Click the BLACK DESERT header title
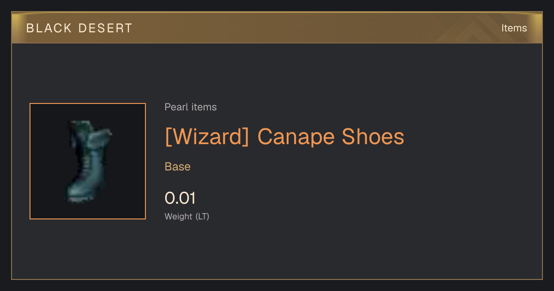 point(79,28)
